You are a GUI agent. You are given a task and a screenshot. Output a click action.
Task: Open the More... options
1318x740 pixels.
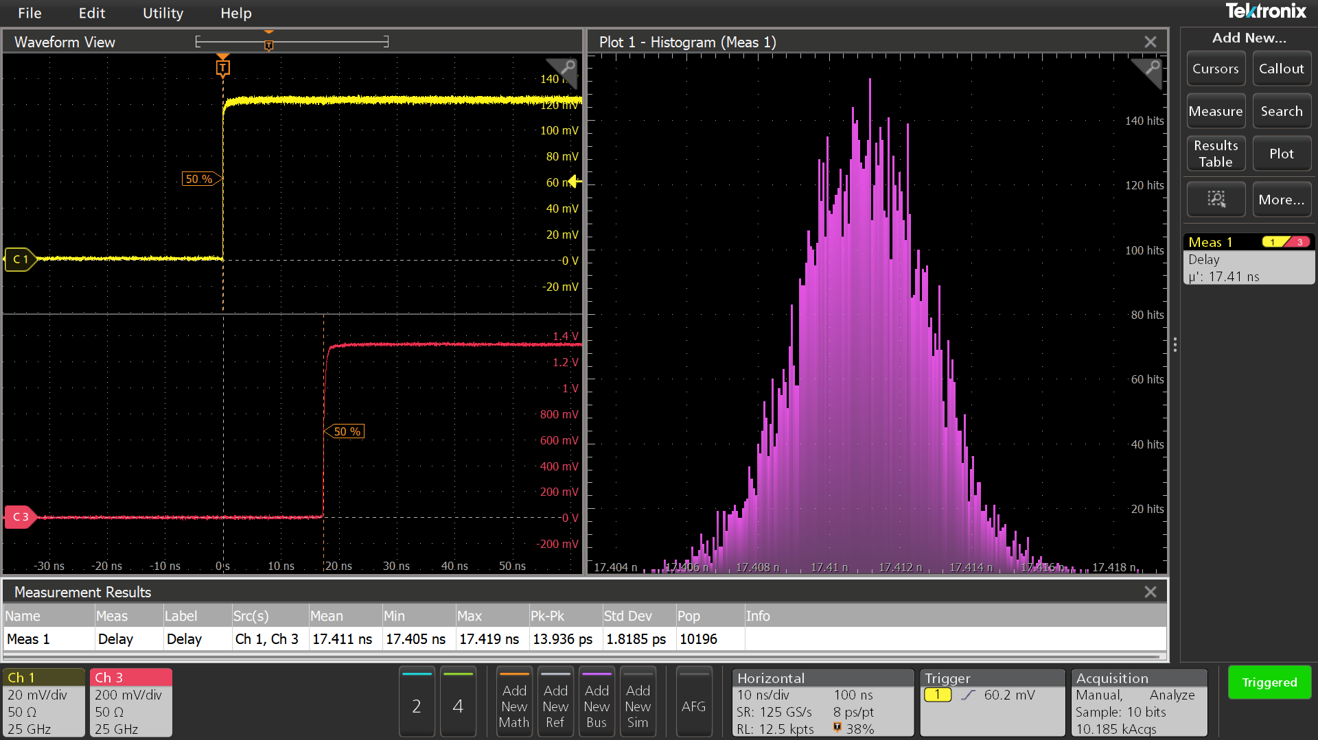(1281, 200)
